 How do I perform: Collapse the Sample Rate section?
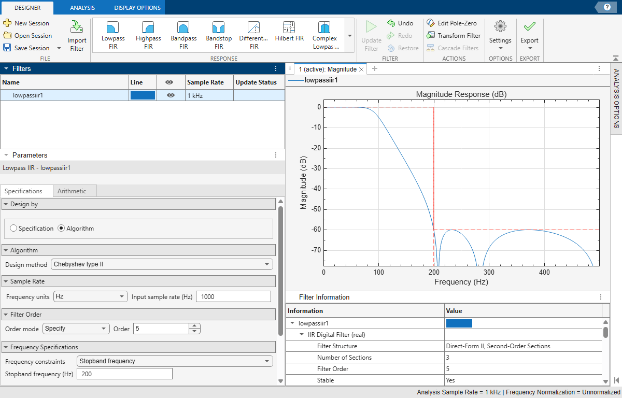(x=6, y=281)
